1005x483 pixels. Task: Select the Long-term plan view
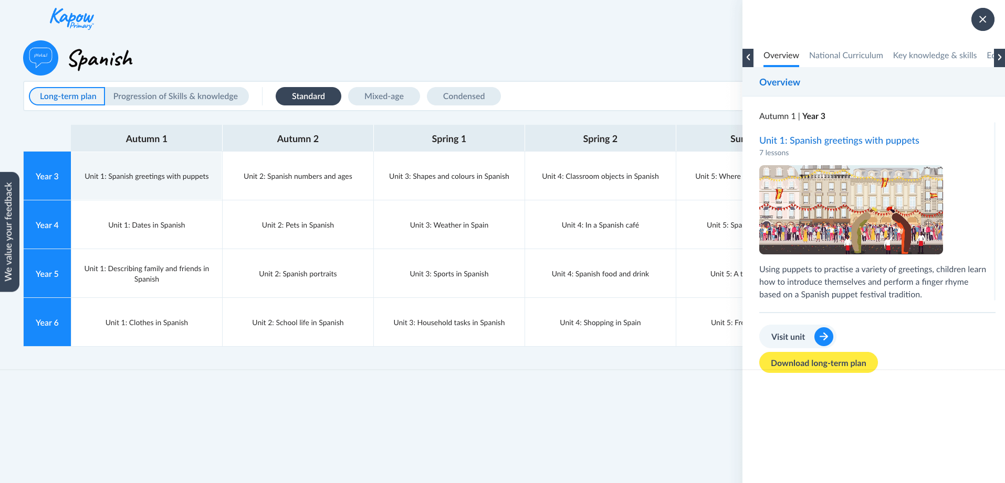coord(68,96)
